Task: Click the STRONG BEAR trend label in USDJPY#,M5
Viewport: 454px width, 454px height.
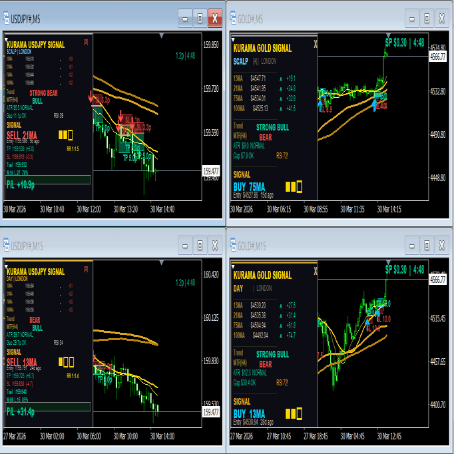Action: pos(43,93)
